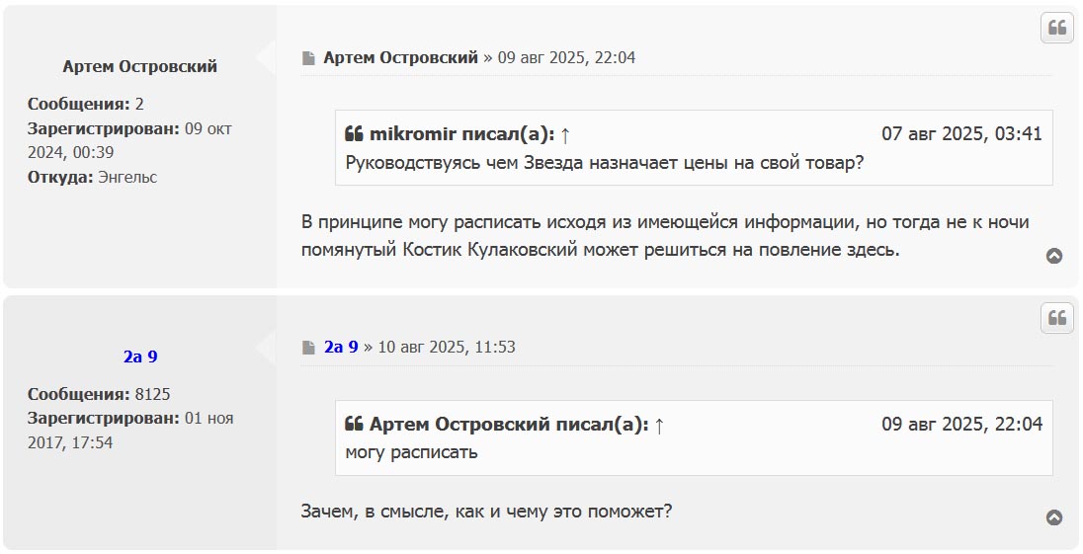Click reply text 'Зачем, в смысле, как и чему'

coord(486,512)
